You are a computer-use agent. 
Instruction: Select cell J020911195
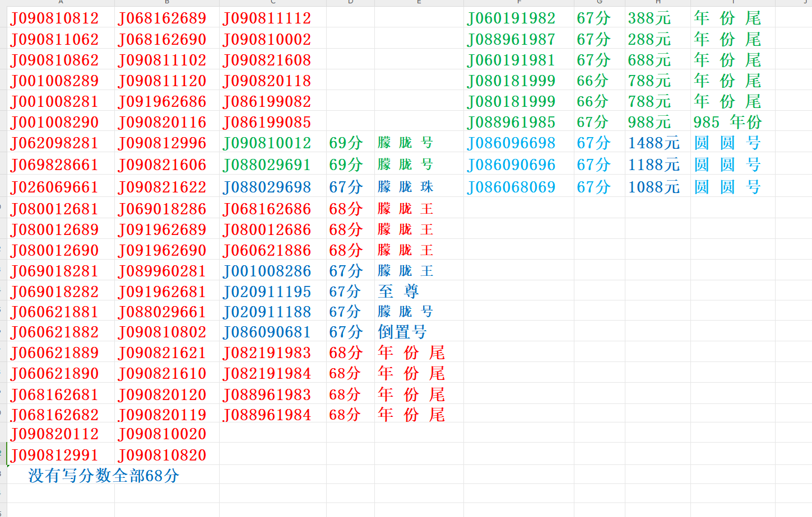click(x=267, y=292)
